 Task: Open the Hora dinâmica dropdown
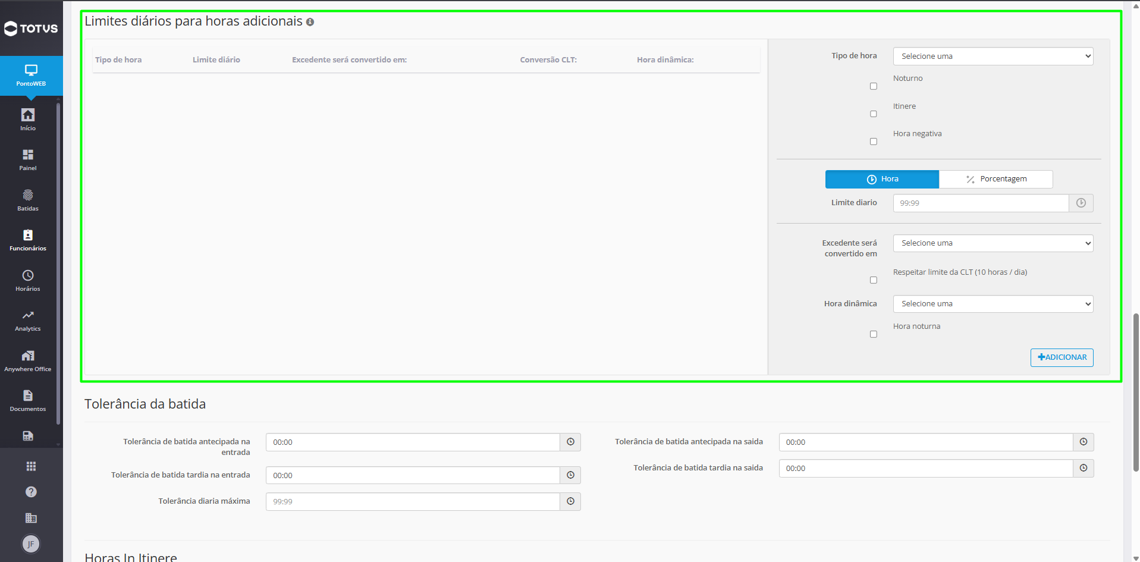point(993,304)
